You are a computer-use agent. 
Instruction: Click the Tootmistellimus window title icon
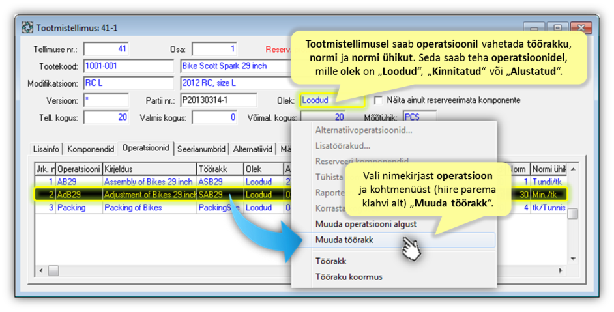click(27, 28)
